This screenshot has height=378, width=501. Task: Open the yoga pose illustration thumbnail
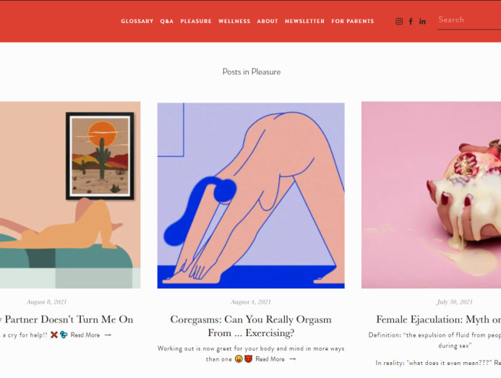[x=251, y=196]
